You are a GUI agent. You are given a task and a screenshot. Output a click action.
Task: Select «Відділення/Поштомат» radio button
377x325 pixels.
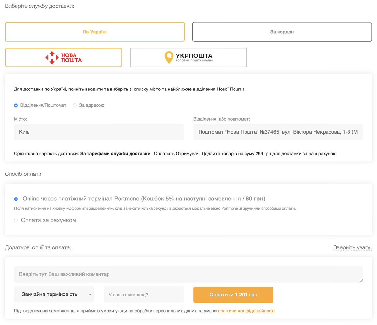click(x=16, y=105)
